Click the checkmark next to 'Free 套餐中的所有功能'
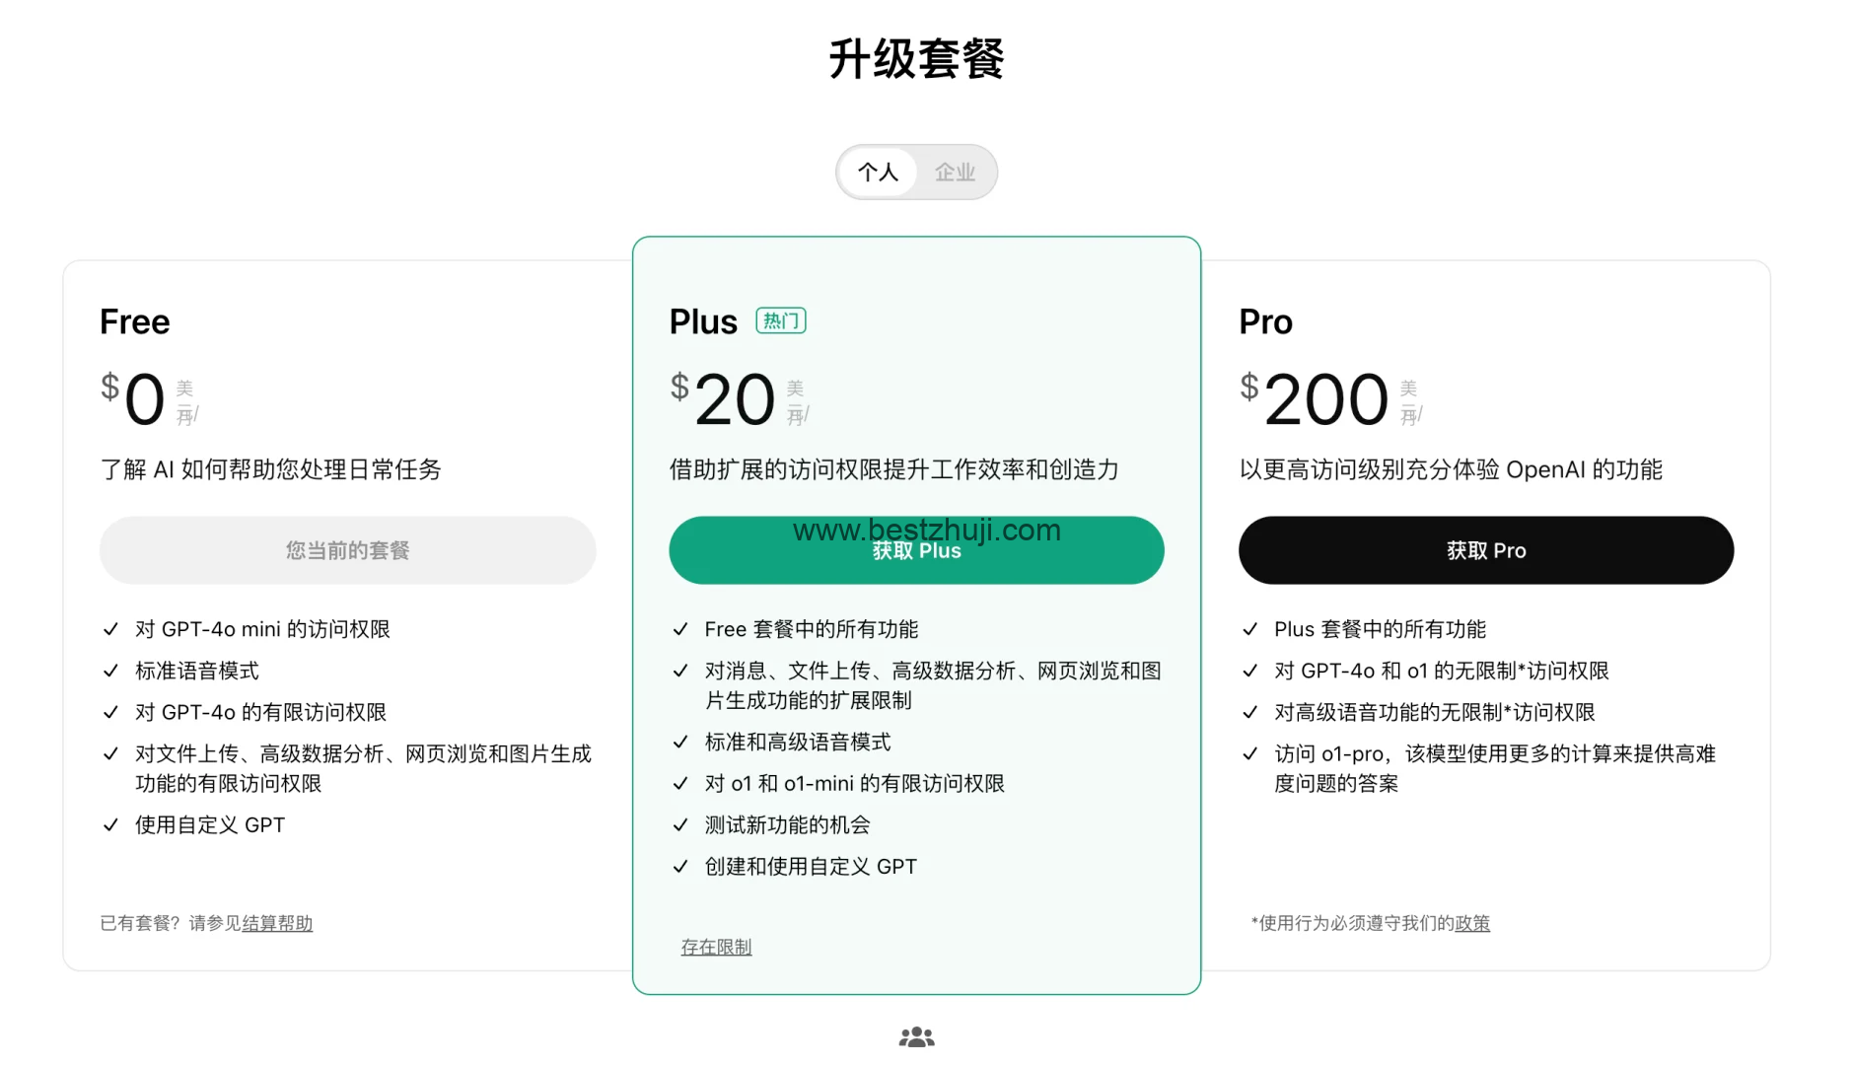Image resolution: width=1853 pixels, height=1065 pixels. (x=680, y=628)
